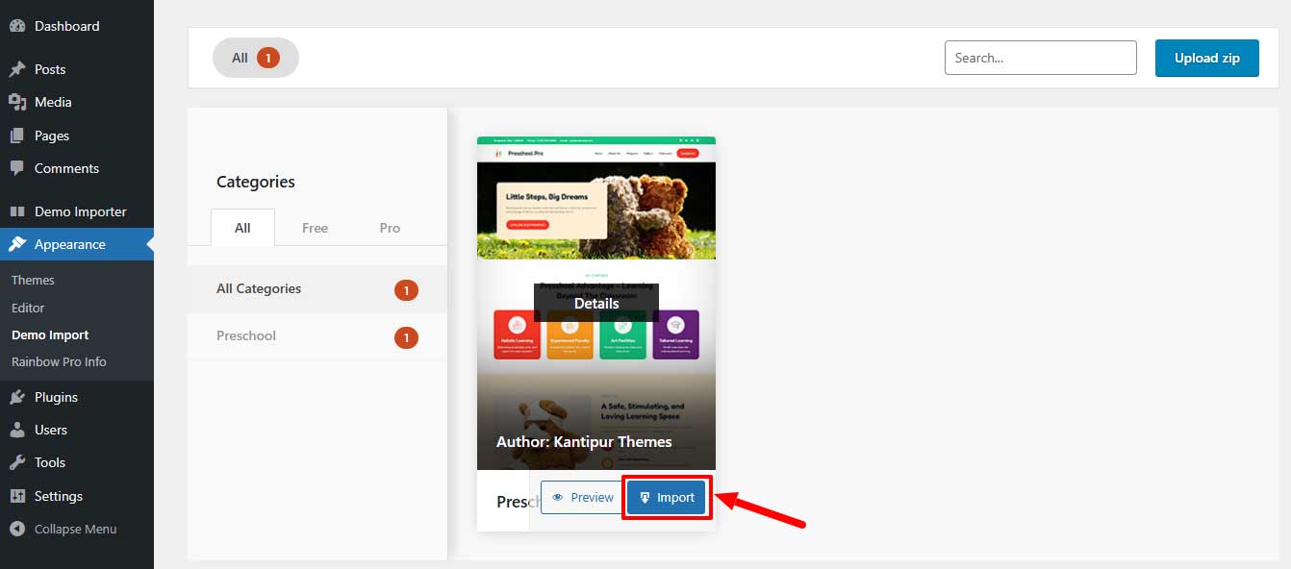This screenshot has width=1291, height=569.
Task: Click the count badge for Preschool
Action: click(x=406, y=337)
